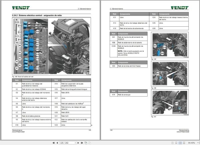The width and height of the screenshot is (200, 145).
Task: Click the K18 AdBlue heater relay cell
Action: tap(76, 104)
